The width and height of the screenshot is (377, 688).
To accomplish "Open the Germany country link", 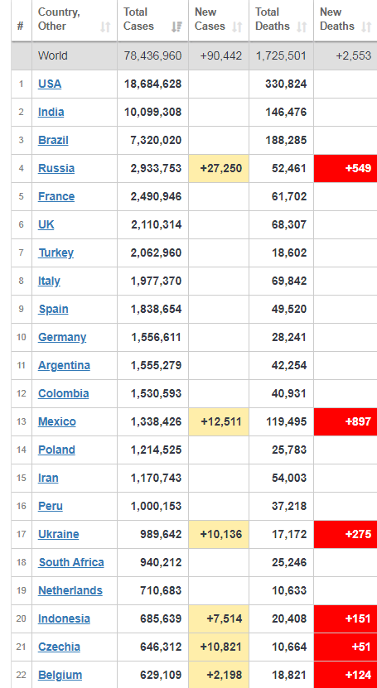I will pyautogui.click(x=62, y=337).
